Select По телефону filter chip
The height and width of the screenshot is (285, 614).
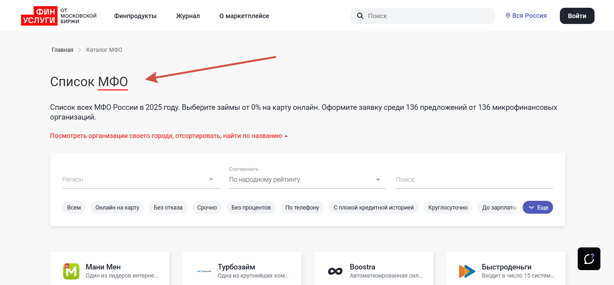pos(302,208)
